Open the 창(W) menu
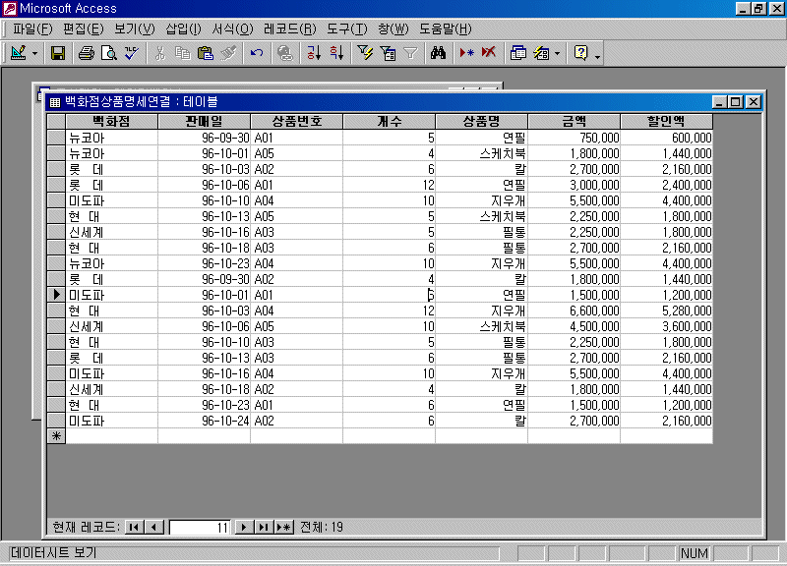 click(x=393, y=29)
